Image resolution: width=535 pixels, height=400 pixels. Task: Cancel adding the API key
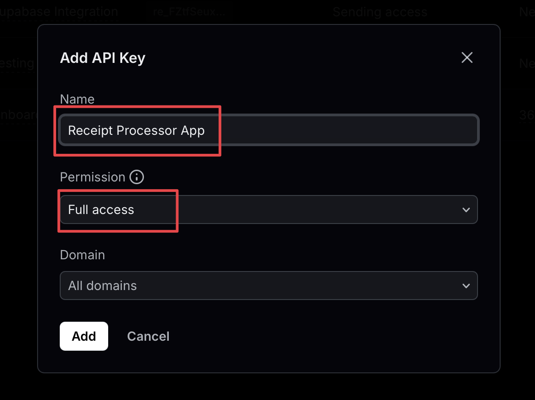click(x=148, y=336)
